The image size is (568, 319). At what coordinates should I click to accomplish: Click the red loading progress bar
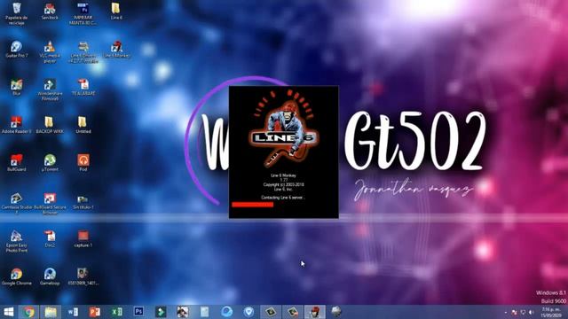(x=252, y=205)
